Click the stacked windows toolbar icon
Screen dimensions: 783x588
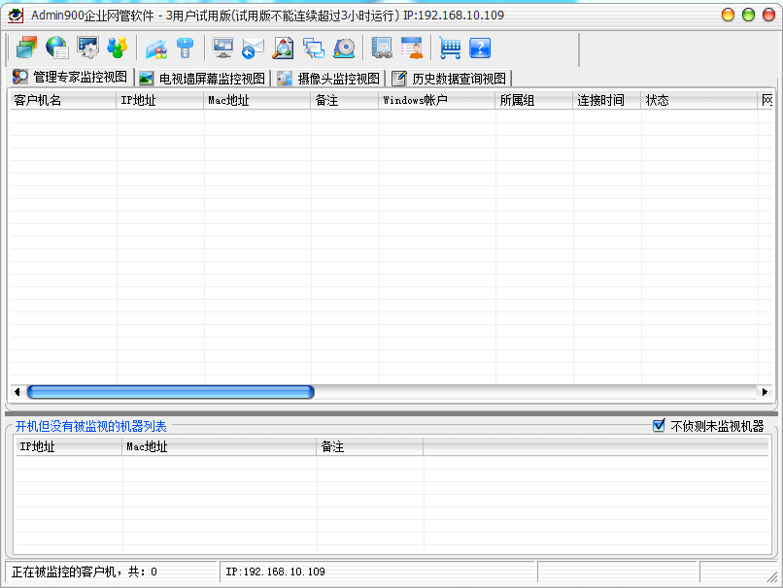pos(26,48)
